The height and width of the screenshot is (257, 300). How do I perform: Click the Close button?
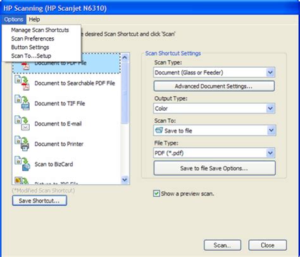[x=268, y=245]
